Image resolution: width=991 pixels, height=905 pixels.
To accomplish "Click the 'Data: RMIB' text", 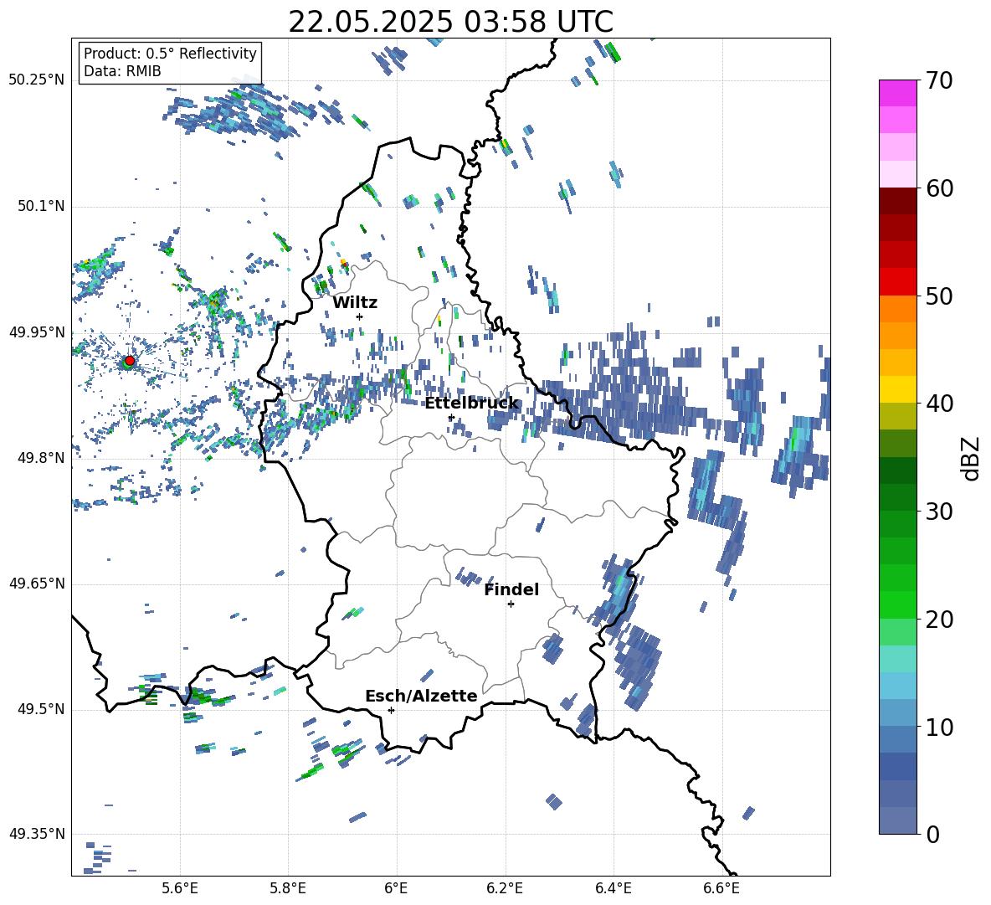I will (122, 71).
